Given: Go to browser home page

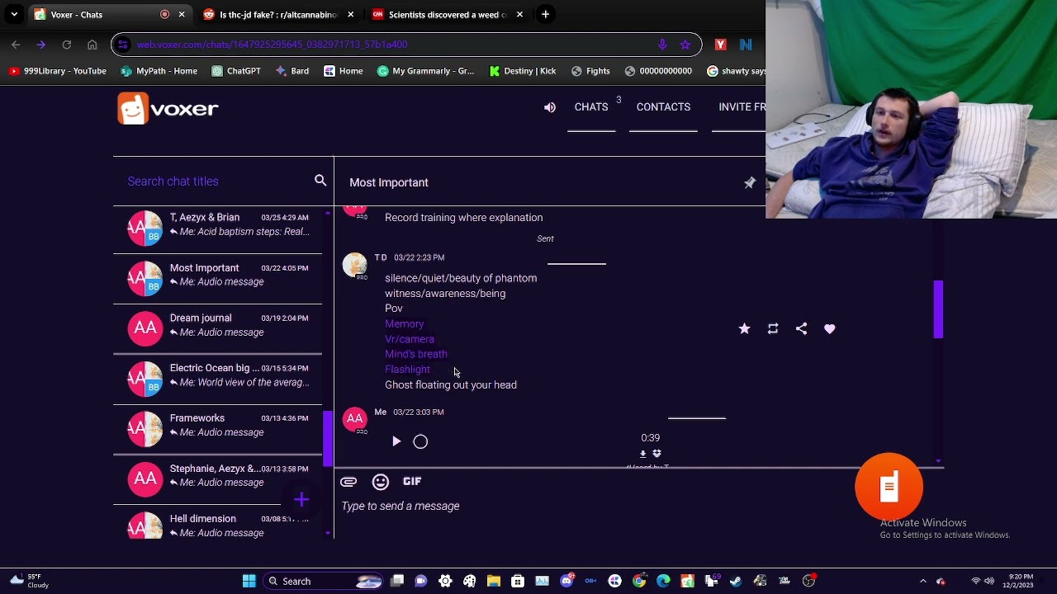Looking at the screenshot, I should [92, 45].
